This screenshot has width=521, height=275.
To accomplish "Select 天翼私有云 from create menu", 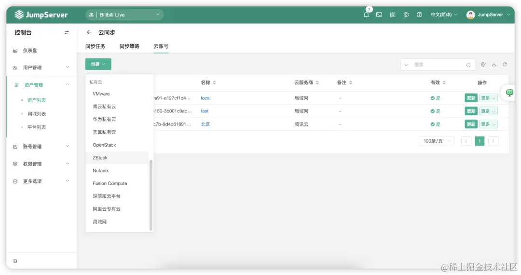I will 117,132.
